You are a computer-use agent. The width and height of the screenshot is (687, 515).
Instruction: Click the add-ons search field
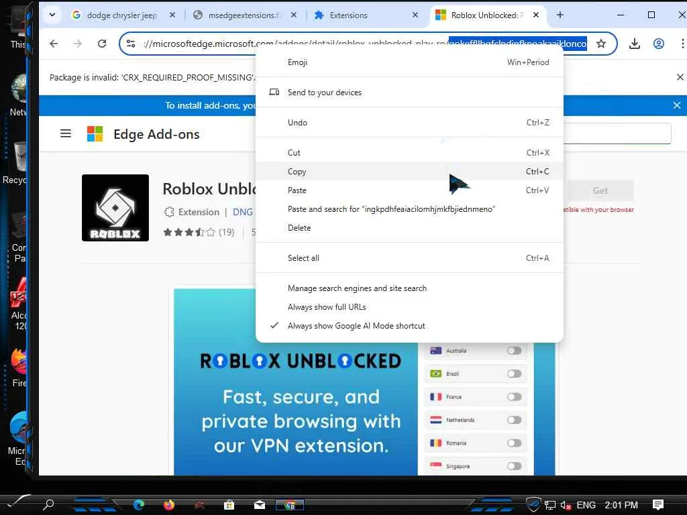617,133
